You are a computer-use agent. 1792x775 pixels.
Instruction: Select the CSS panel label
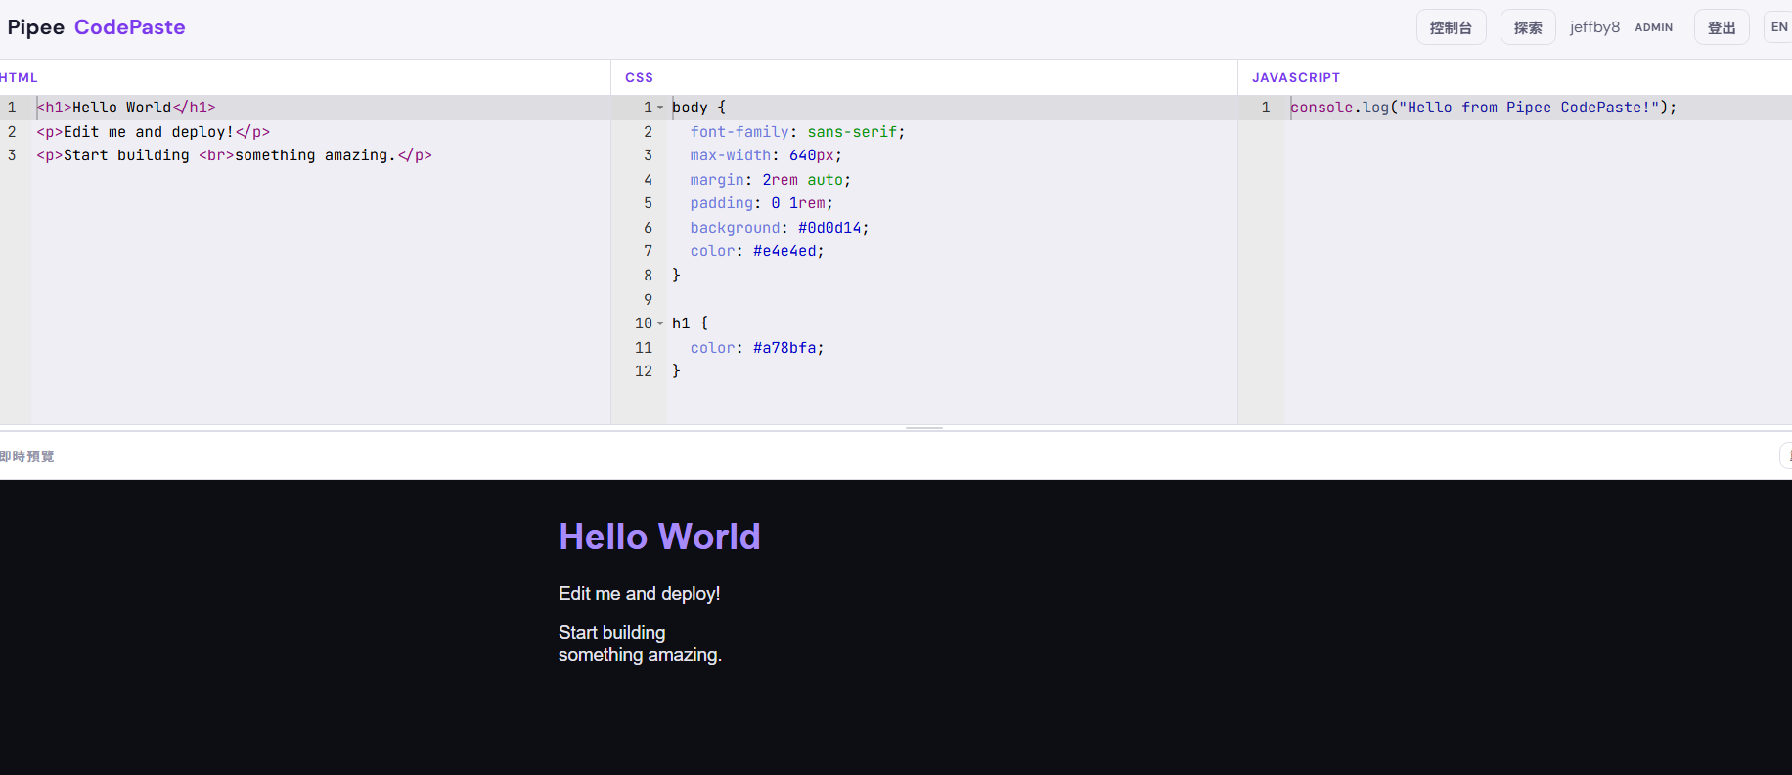pos(639,77)
